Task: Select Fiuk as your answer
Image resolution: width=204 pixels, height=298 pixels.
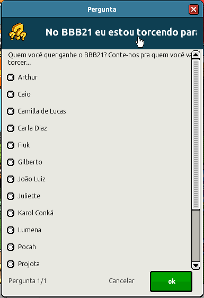Action: point(11,145)
